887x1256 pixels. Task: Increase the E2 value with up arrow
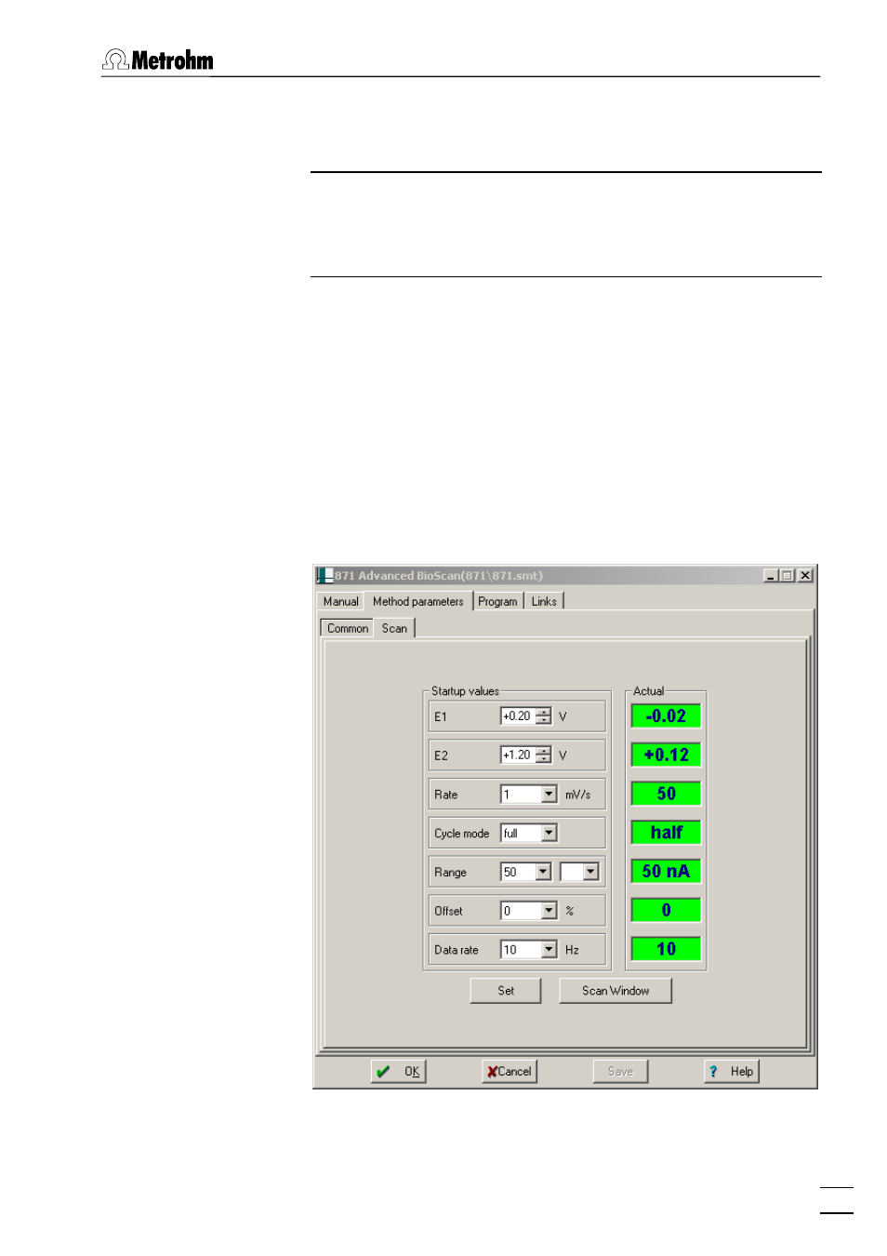(543, 751)
